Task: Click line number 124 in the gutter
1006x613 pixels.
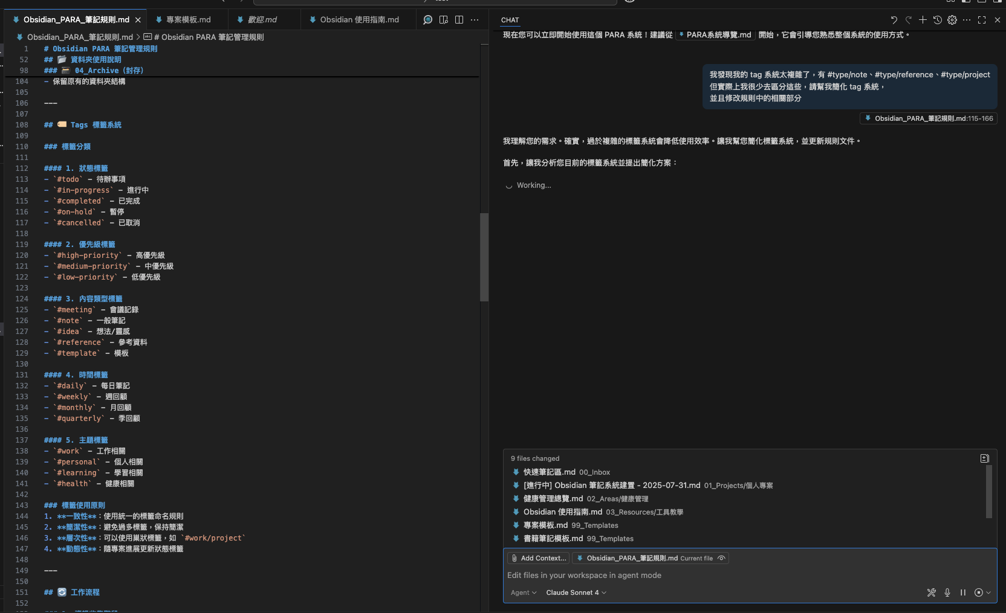Action: tap(22, 299)
